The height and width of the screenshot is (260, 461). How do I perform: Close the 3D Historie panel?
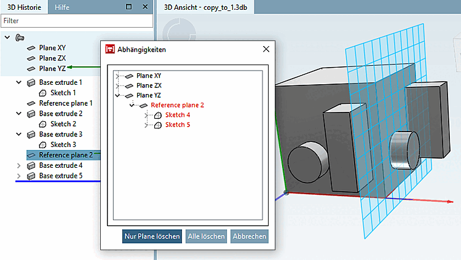145,7
